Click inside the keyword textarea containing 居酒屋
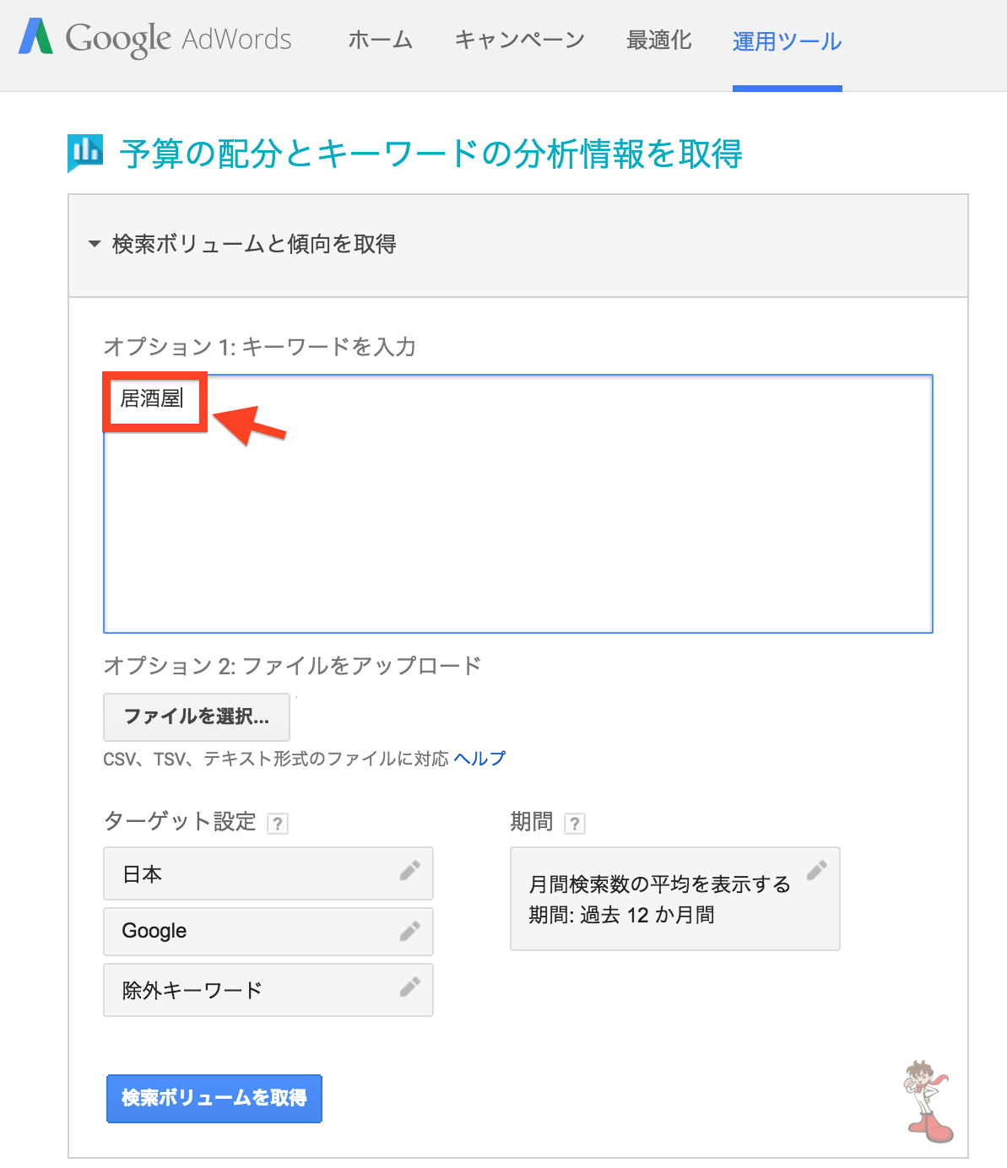1007x1168 pixels. pyautogui.click(x=518, y=504)
